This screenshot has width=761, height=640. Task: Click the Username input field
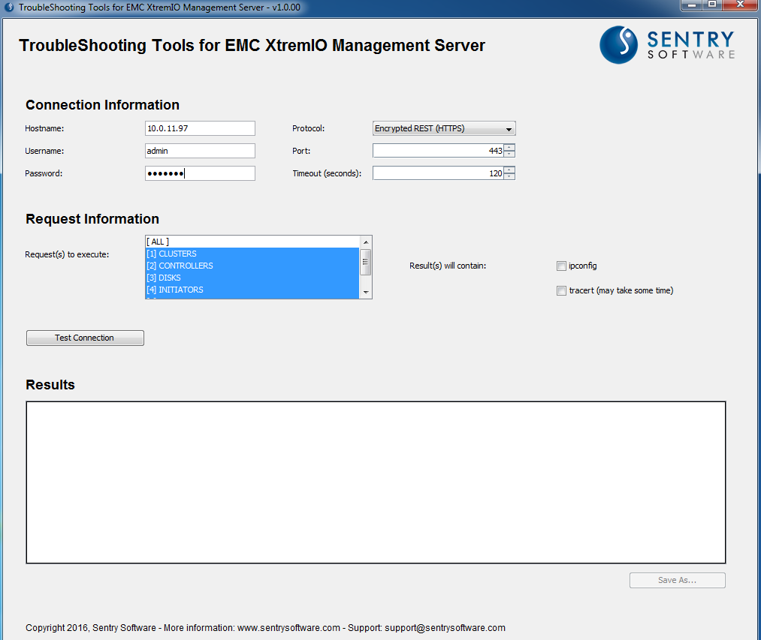click(x=200, y=151)
